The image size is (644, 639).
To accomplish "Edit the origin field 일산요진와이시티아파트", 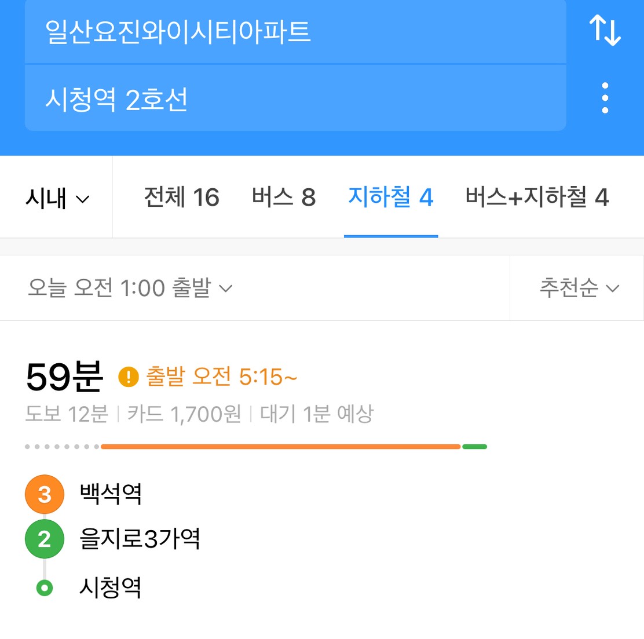I will click(295, 32).
